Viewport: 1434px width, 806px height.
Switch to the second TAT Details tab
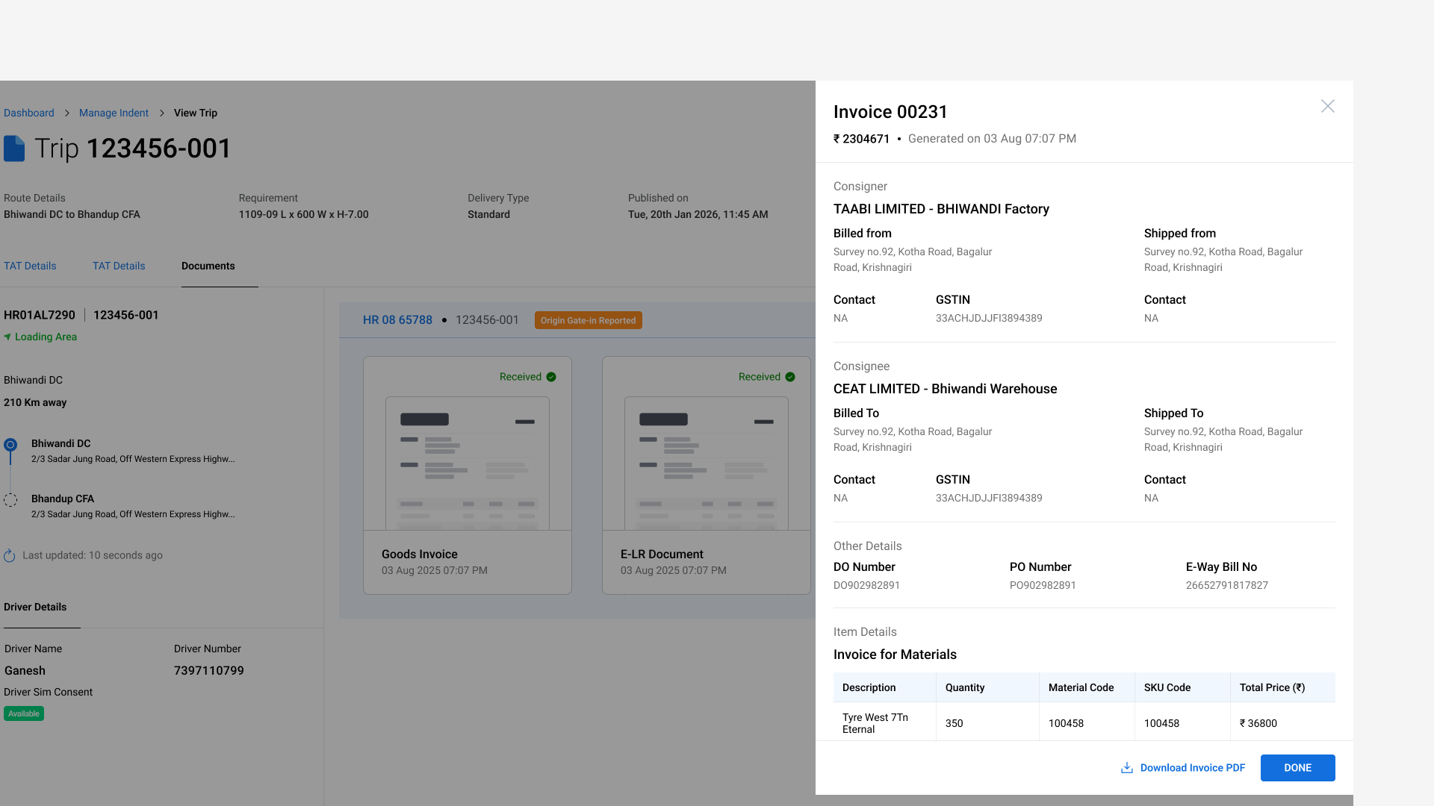click(119, 266)
